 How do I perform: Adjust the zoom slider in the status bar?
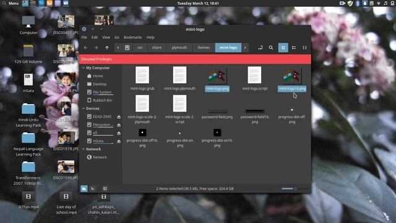pos(295,188)
